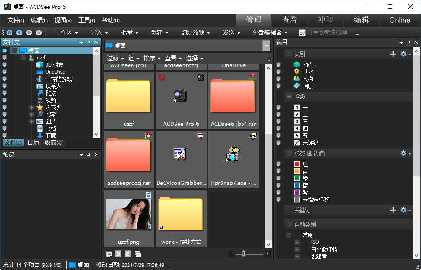
Task: Switch to the 查看 mode tab
Action: pos(290,20)
